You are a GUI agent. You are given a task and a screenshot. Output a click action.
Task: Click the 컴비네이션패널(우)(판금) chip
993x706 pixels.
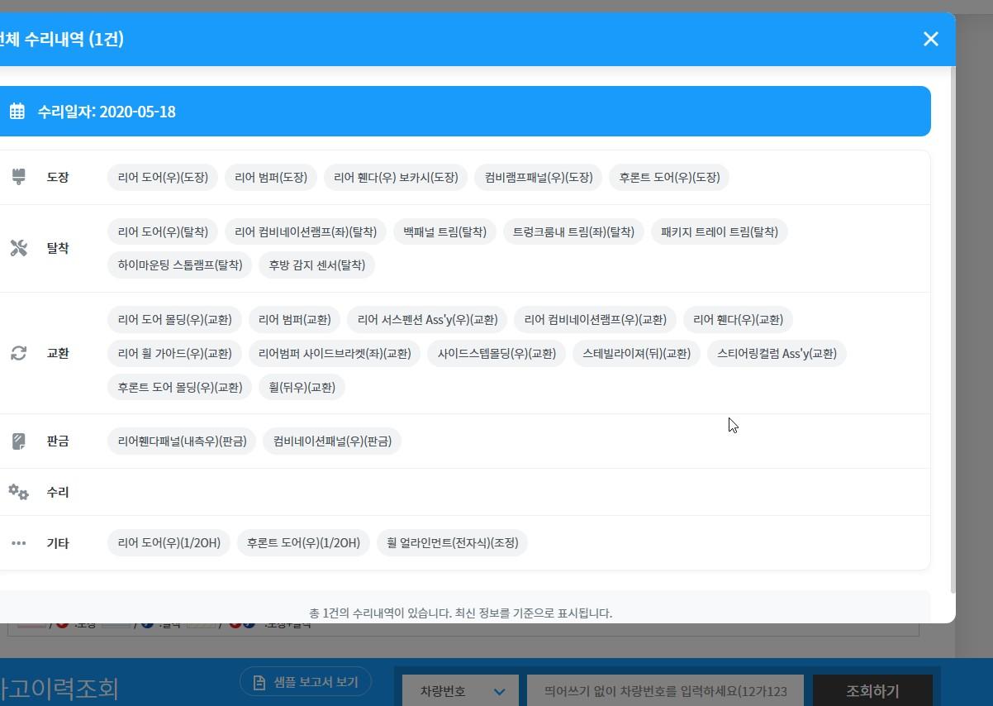(332, 441)
